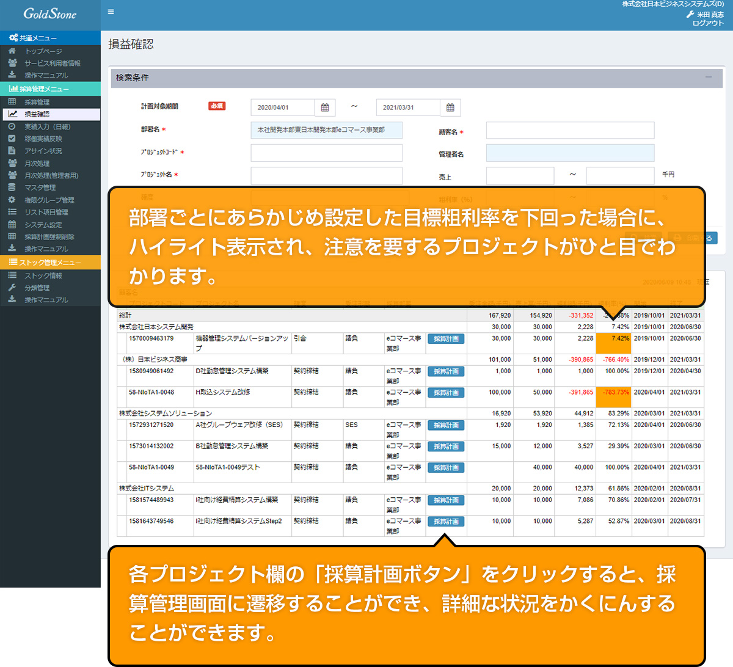Click 採算計画 button for B社勤怠管理システム構築
This screenshot has width=733, height=667.
click(446, 446)
